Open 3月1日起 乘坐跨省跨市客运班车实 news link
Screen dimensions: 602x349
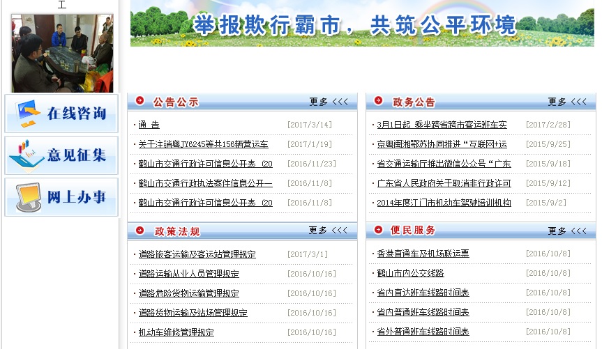pyautogui.click(x=442, y=125)
